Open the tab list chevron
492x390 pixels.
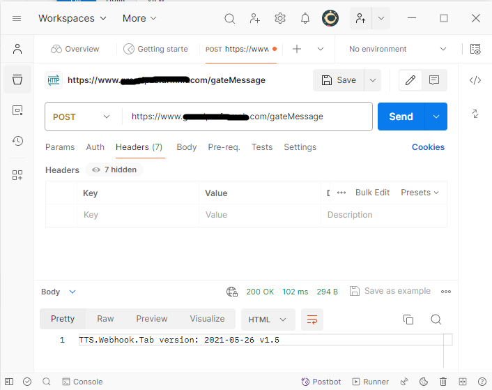tap(320, 49)
